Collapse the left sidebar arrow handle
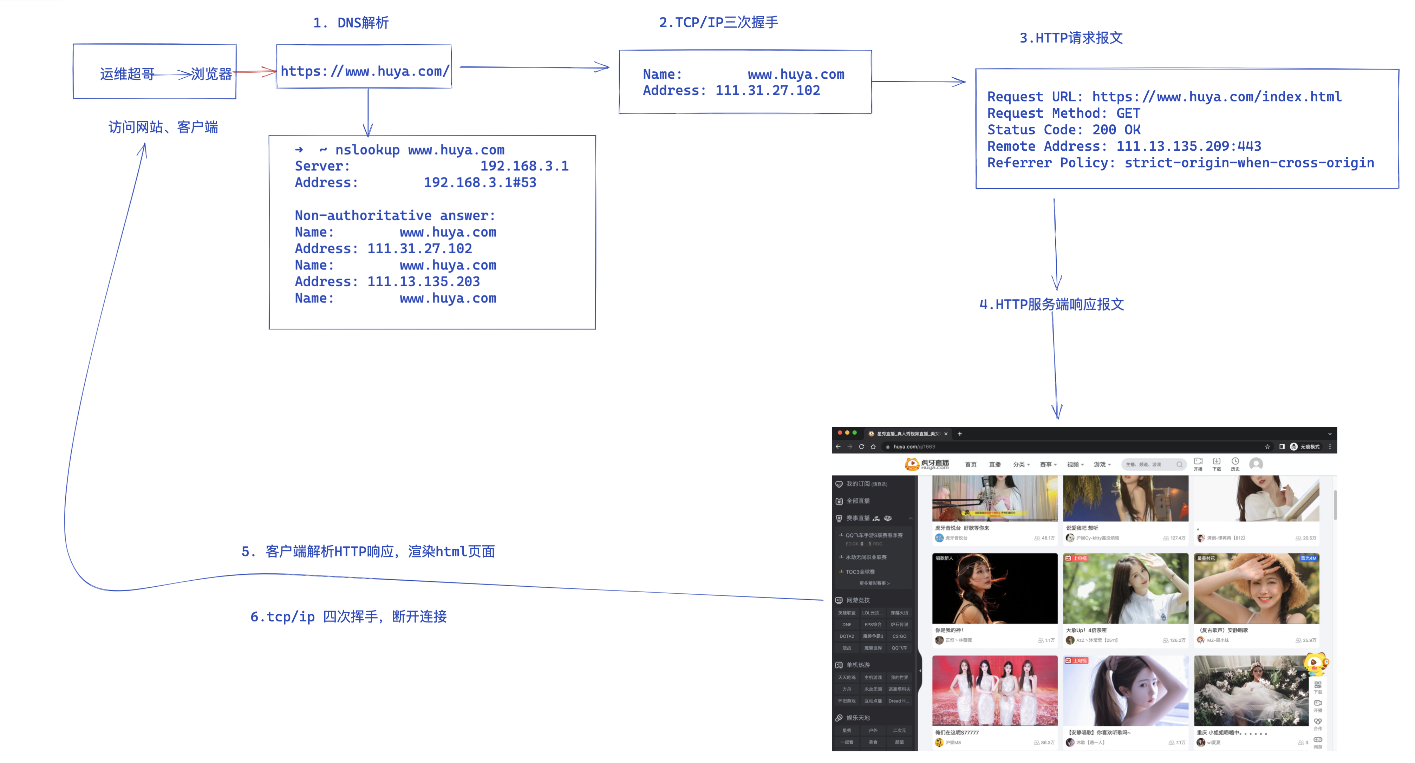 [x=920, y=671]
